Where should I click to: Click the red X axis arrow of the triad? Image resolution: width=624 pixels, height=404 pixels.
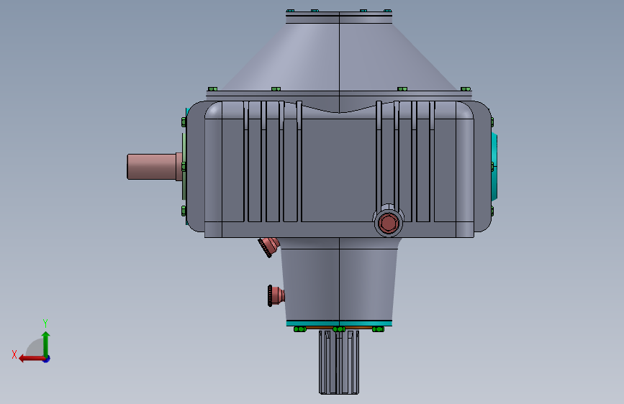click(32, 359)
